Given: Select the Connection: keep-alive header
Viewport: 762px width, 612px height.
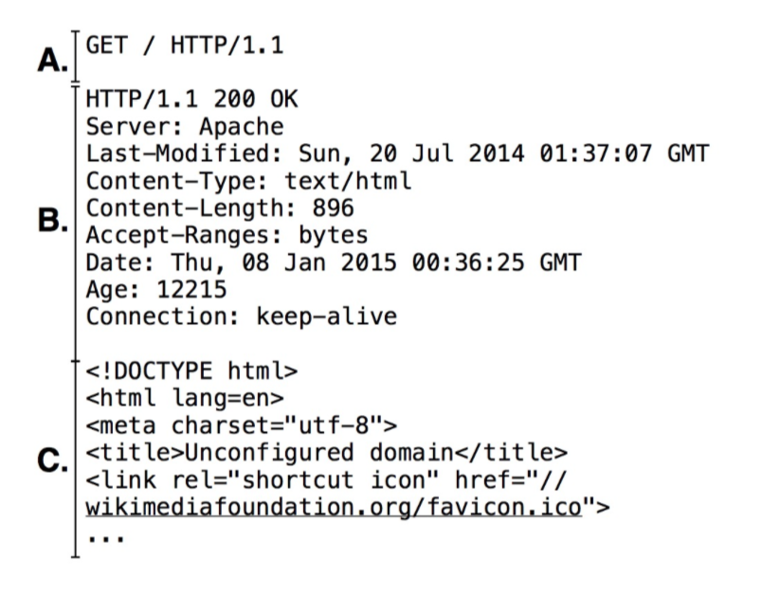Looking at the screenshot, I should tap(241, 317).
